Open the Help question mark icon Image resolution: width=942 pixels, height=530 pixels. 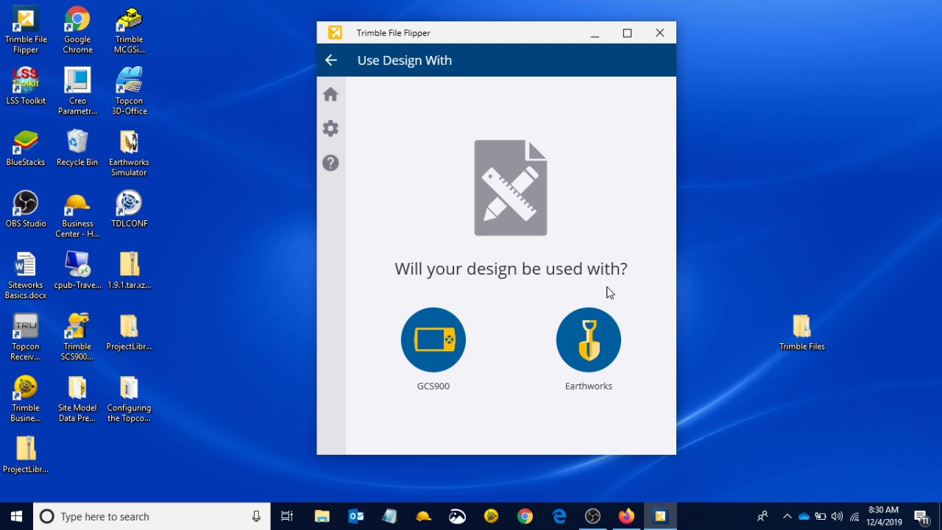coord(330,163)
